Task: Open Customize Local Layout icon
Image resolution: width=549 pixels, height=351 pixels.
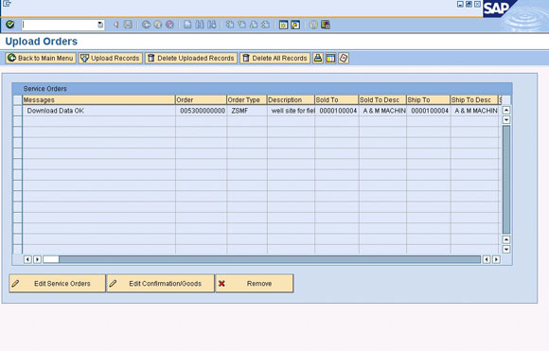Action: (x=326, y=25)
